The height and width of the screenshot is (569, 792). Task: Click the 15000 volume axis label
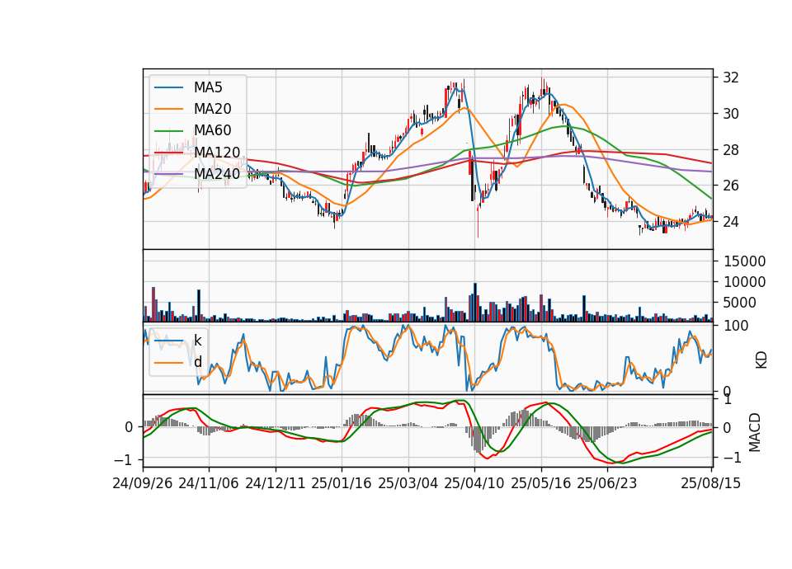(745, 261)
